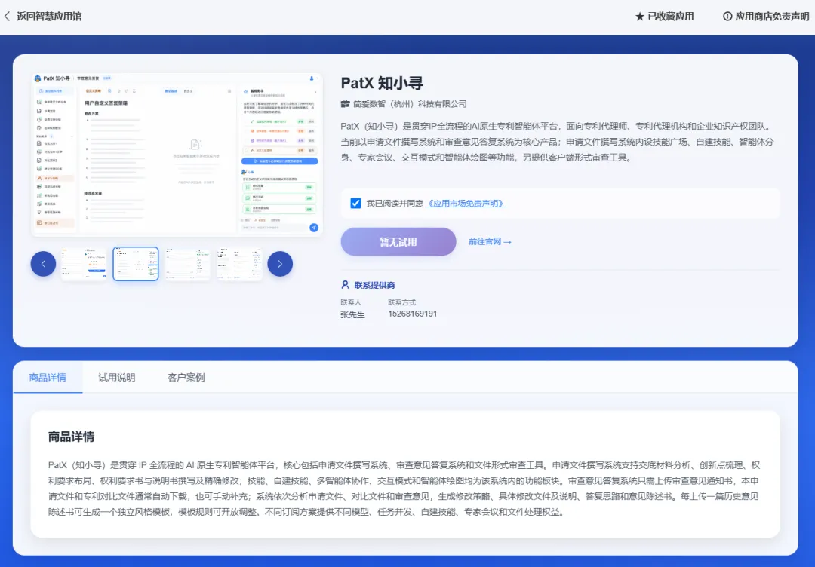815x567 pixels.
Task: Show next screenshot with right arrow
Action: [280, 264]
